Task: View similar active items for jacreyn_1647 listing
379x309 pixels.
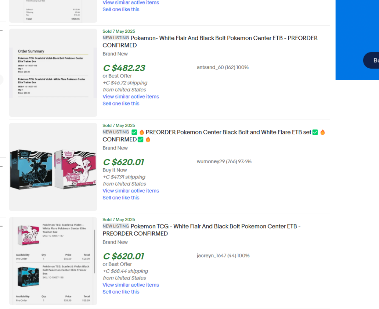Action: coord(131,285)
